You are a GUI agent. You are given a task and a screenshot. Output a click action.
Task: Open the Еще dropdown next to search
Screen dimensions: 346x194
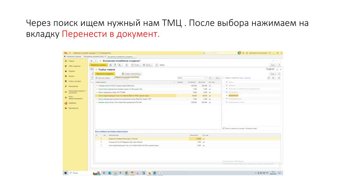coord(218,78)
